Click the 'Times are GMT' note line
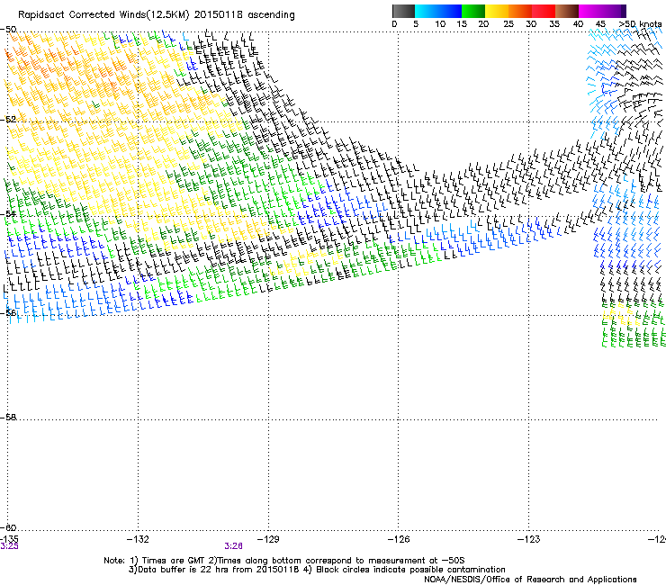Screen dimensions: 666x585 tap(283, 561)
